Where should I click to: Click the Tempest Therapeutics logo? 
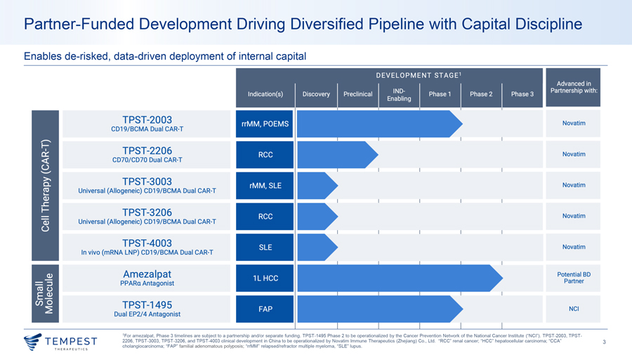click(60, 342)
